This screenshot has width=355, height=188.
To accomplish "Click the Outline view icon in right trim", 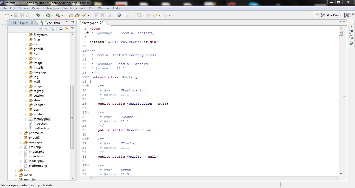I will coord(351,32).
